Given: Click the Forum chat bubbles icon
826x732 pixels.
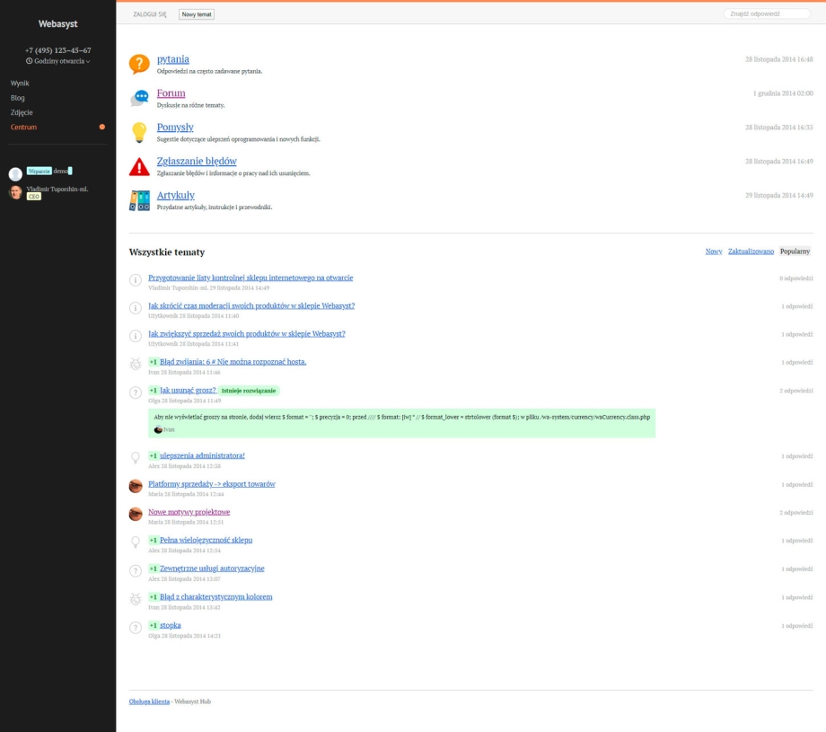Looking at the screenshot, I should tap(139, 98).
